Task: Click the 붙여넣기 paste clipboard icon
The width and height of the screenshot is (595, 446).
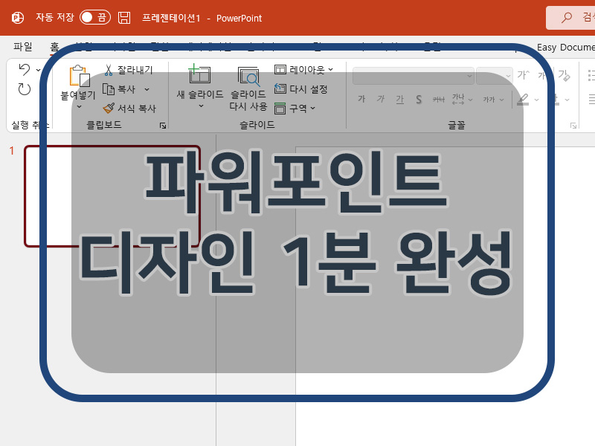Action: 80,76
